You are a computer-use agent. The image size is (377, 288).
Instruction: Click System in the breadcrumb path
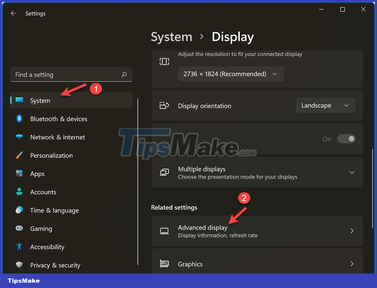pos(171,37)
